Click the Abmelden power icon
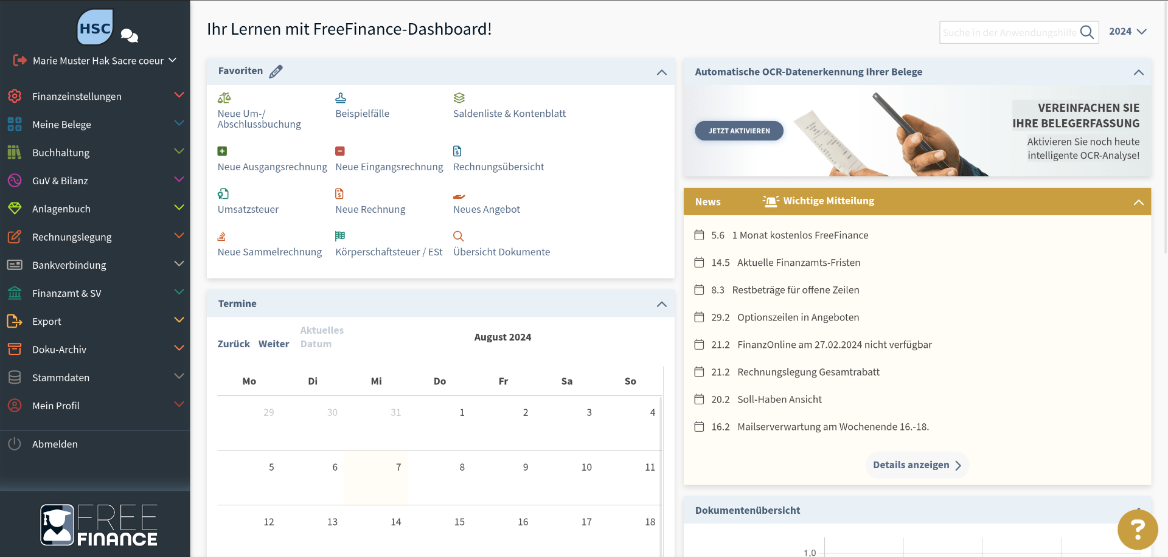1168x557 pixels. pyautogui.click(x=15, y=444)
